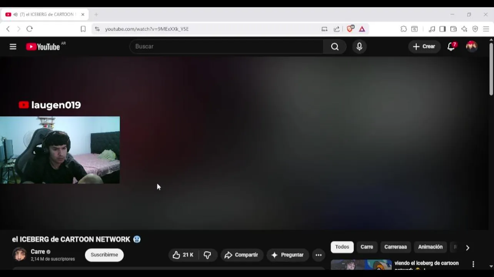Open the tab search icon in toolbar
494x277 pixels.
coord(415,29)
